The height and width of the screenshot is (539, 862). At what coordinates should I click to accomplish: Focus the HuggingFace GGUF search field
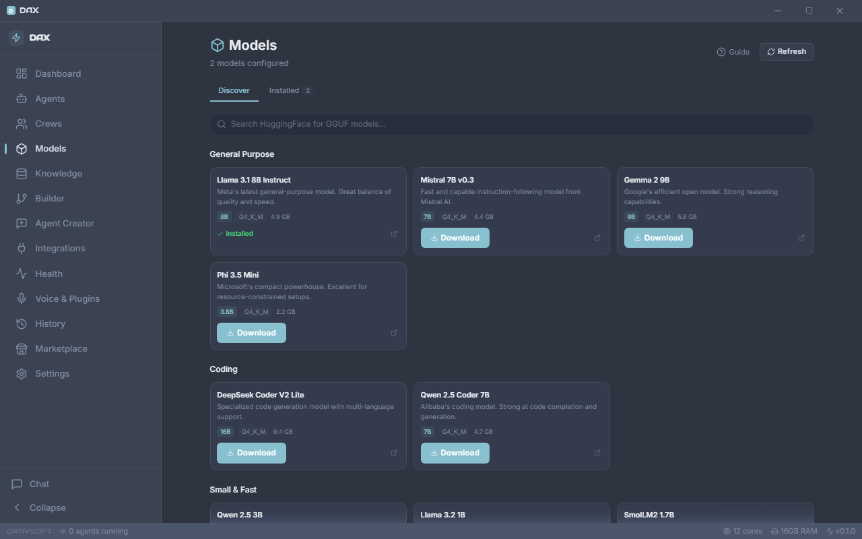[512, 124]
